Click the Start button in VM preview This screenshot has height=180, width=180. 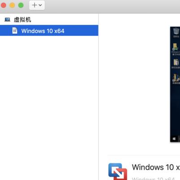pos(174,139)
